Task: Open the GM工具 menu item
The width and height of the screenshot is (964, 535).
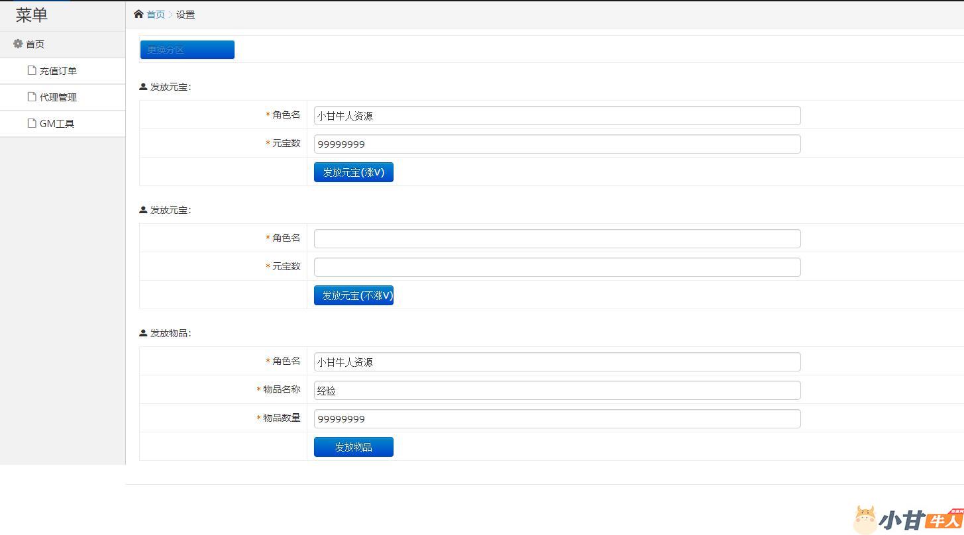Action: (x=57, y=124)
